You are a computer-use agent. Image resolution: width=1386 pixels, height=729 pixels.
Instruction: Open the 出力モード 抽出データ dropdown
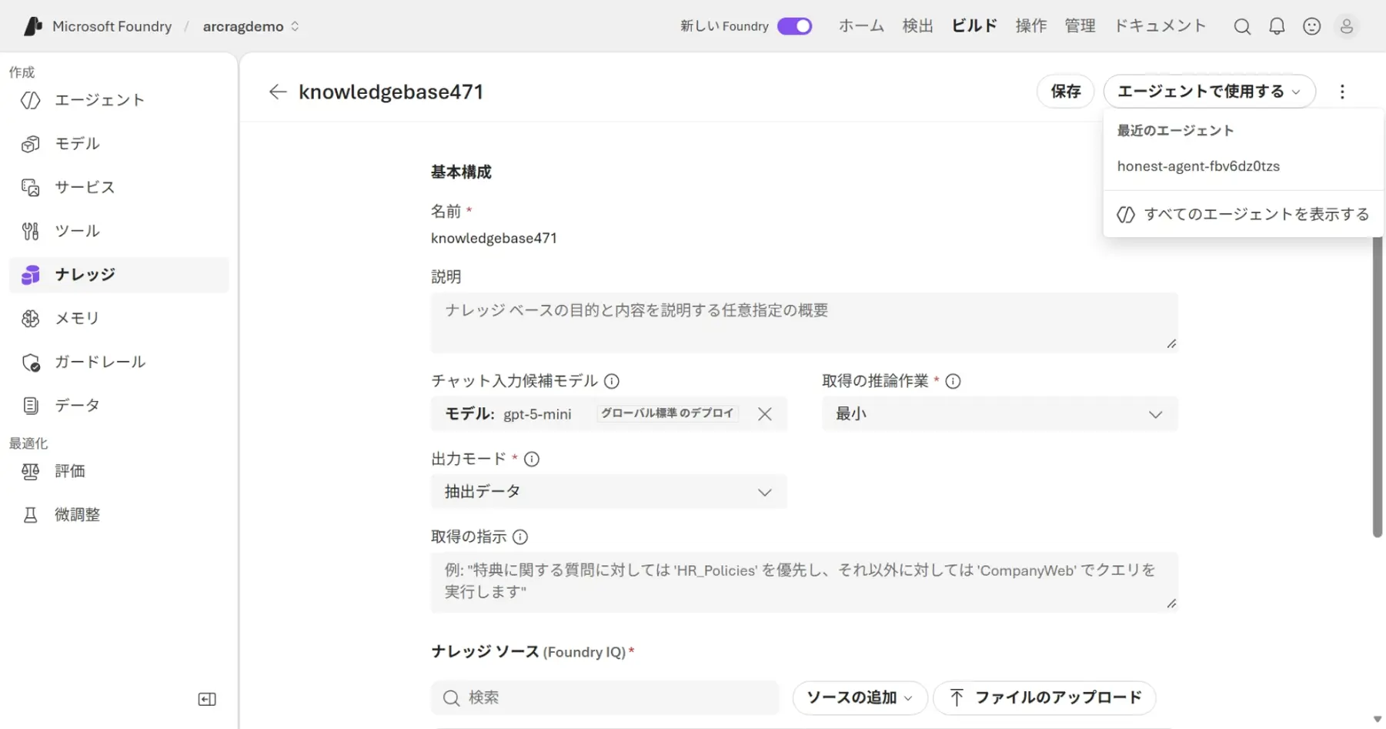point(609,492)
